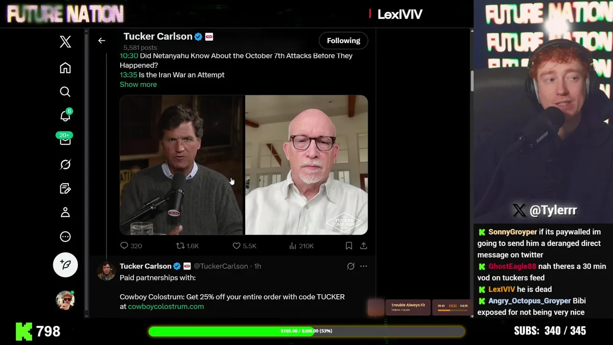Click the compose Post feather button
Screen dimensions: 613x345
(x=66, y=264)
